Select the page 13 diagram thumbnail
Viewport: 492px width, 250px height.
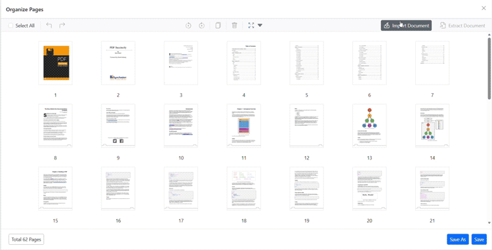[369, 125]
